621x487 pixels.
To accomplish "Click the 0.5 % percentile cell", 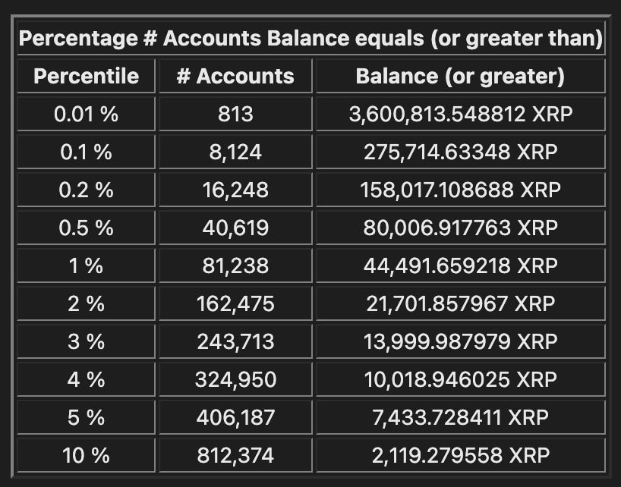I will click(x=86, y=228).
